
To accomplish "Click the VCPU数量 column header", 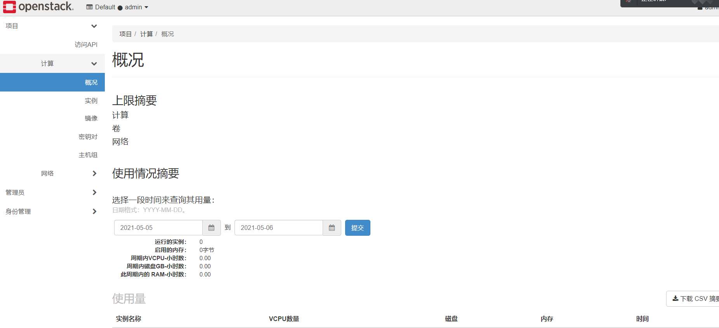I will [x=284, y=319].
